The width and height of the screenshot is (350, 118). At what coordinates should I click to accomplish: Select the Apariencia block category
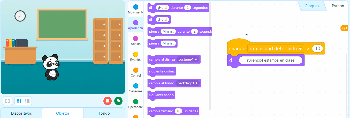[135, 25]
